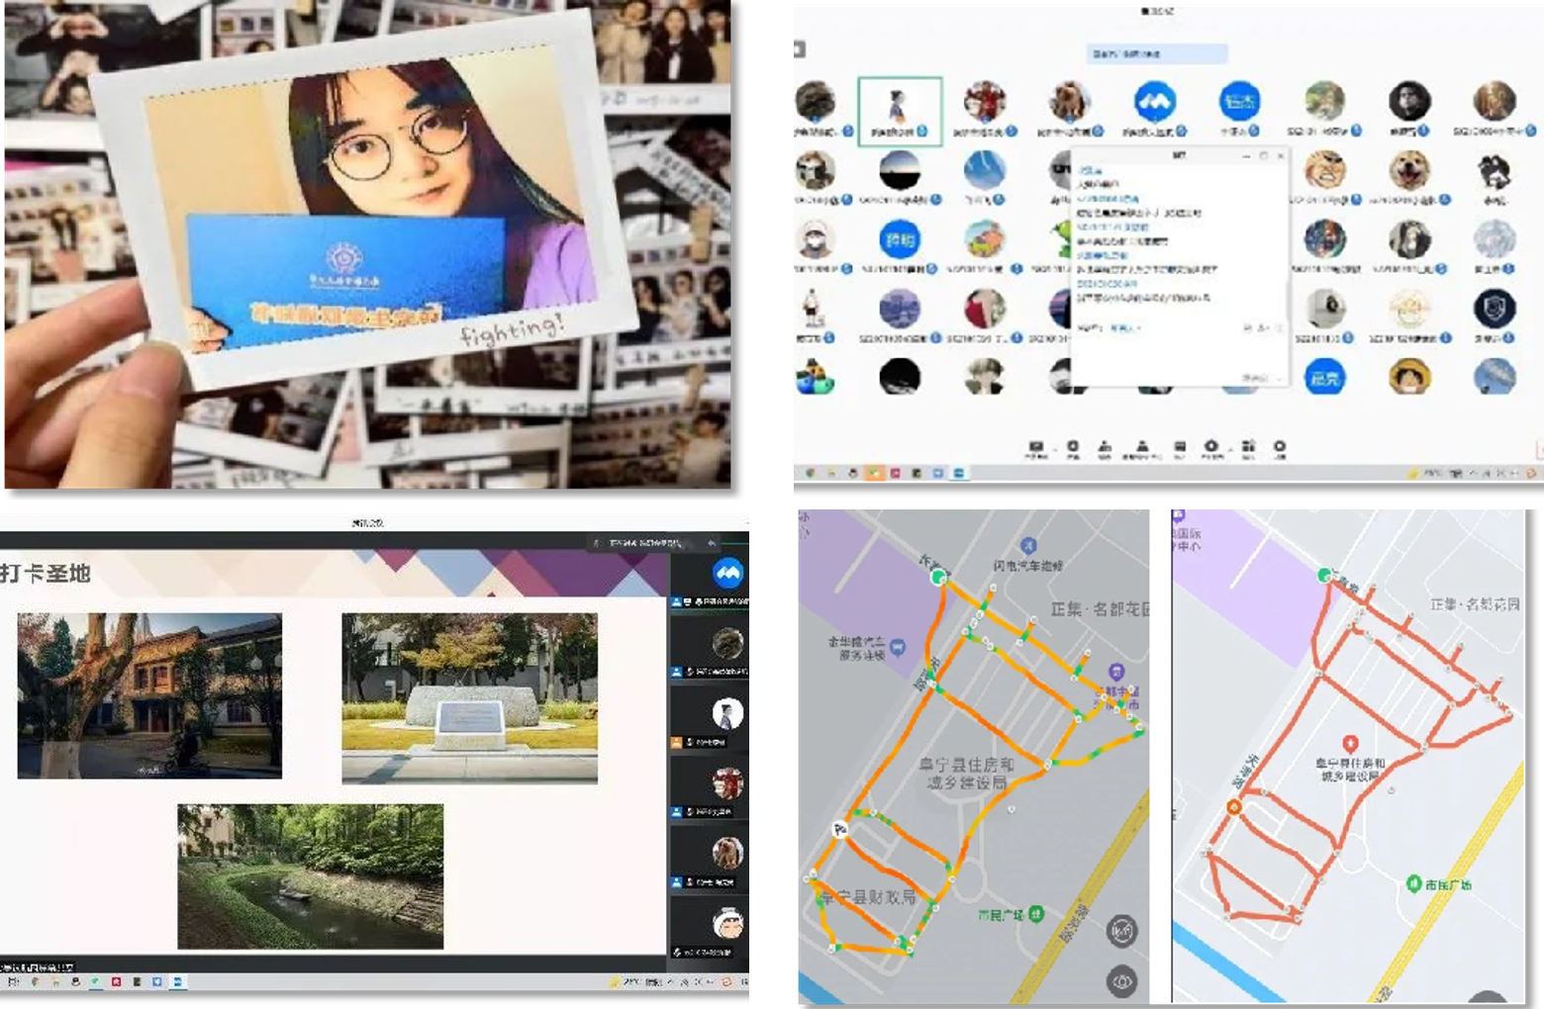
Task: Close the chat popup window
Action: 1281,156
